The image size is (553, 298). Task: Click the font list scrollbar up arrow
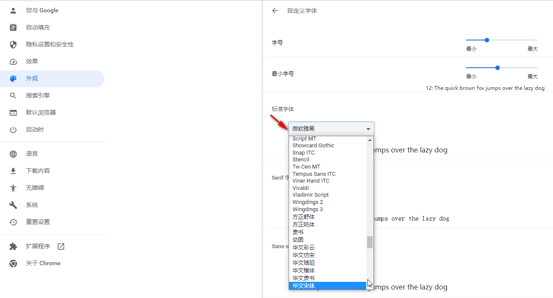coord(370,140)
